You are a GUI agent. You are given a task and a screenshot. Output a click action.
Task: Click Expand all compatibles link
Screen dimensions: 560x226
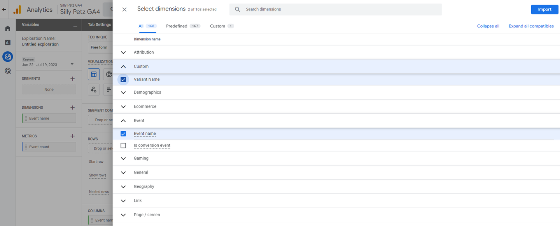point(531,26)
